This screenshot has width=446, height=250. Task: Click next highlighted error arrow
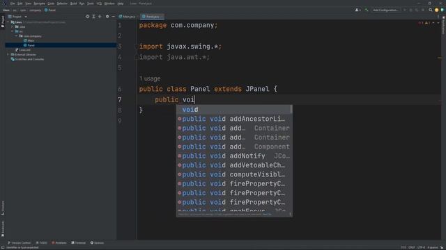tap(438, 23)
